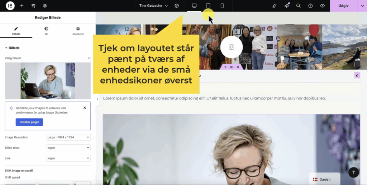The image size is (367, 185).
Task: Add a new element with plus icon
Action: 22,6
